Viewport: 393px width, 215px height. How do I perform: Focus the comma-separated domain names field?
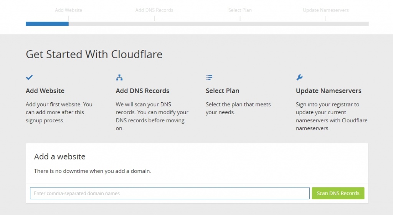tap(170, 193)
